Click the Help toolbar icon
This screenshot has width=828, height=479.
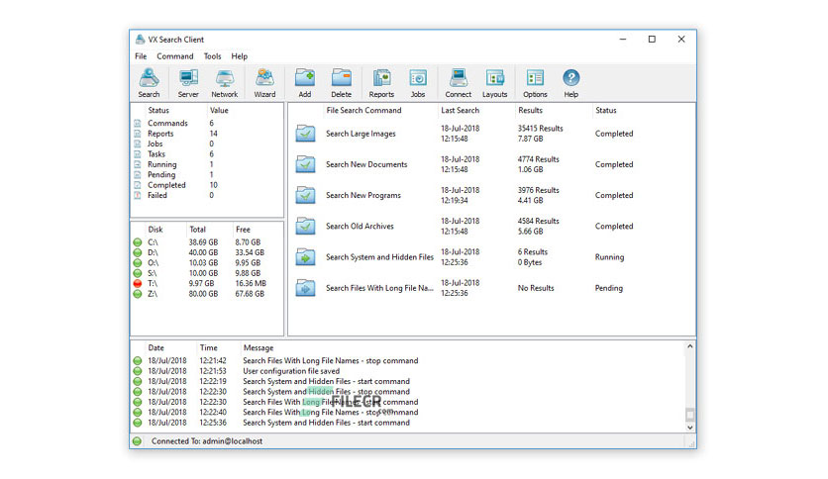pyautogui.click(x=570, y=83)
